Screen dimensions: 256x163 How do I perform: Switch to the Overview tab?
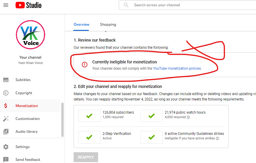tap(81, 25)
